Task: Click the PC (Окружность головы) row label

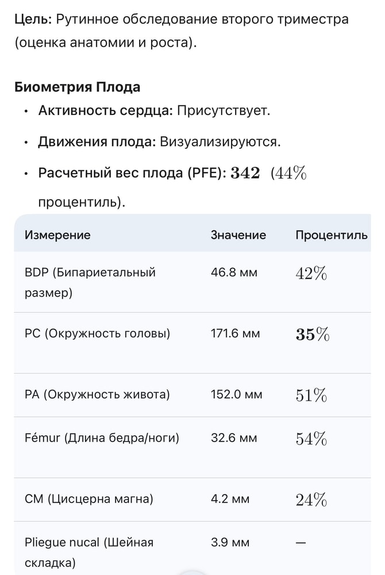Action: tap(97, 333)
